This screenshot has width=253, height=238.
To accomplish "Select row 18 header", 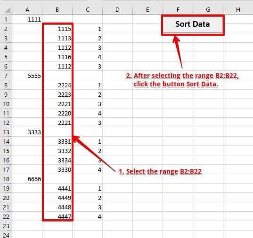I will point(6,179).
